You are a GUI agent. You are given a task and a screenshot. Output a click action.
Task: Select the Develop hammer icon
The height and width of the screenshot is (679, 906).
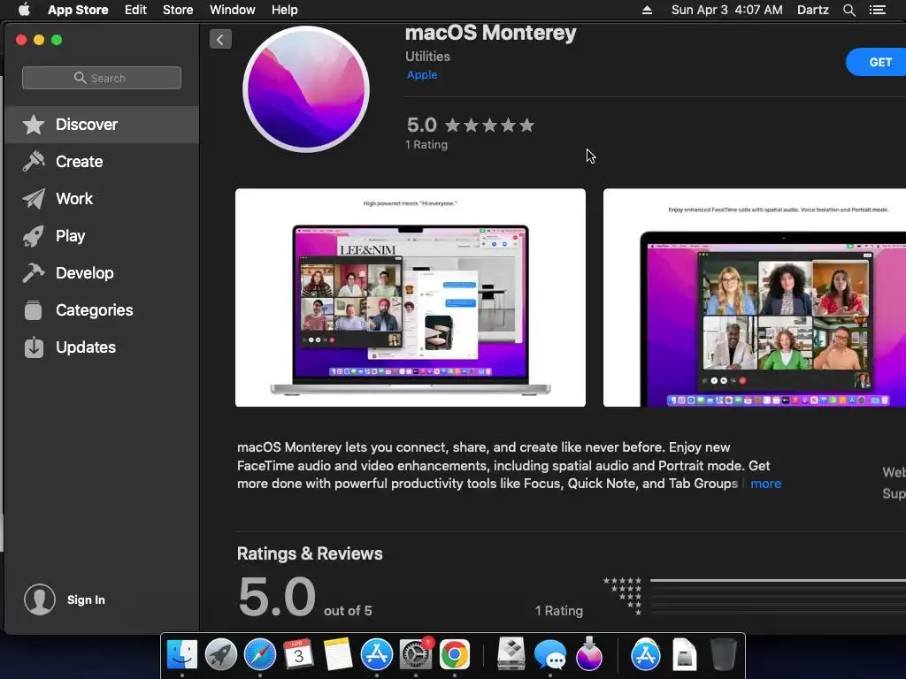click(x=34, y=273)
